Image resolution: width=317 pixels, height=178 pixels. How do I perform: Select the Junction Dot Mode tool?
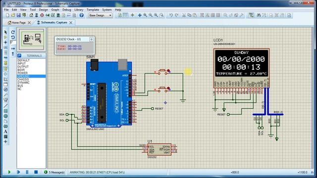(x=5, y=43)
